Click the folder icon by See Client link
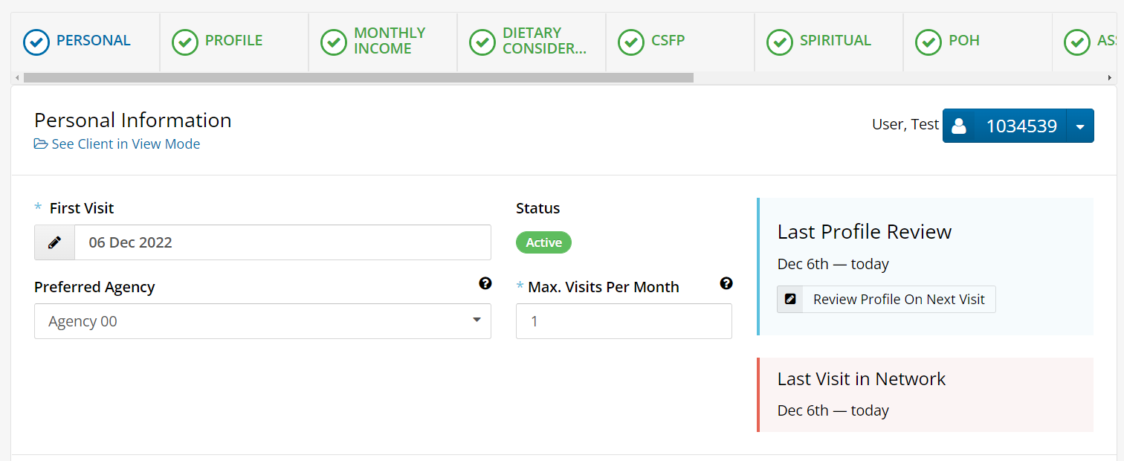Image resolution: width=1124 pixels, height=461 pixels. coord(41,144)
